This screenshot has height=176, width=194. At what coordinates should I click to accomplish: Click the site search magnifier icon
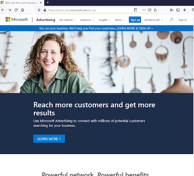click(x=171, y=20)
